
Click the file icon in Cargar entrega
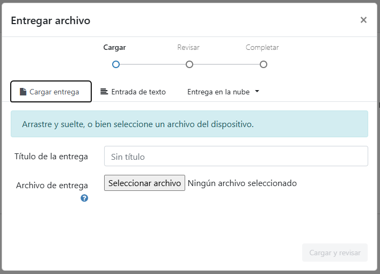pos(23,92)
